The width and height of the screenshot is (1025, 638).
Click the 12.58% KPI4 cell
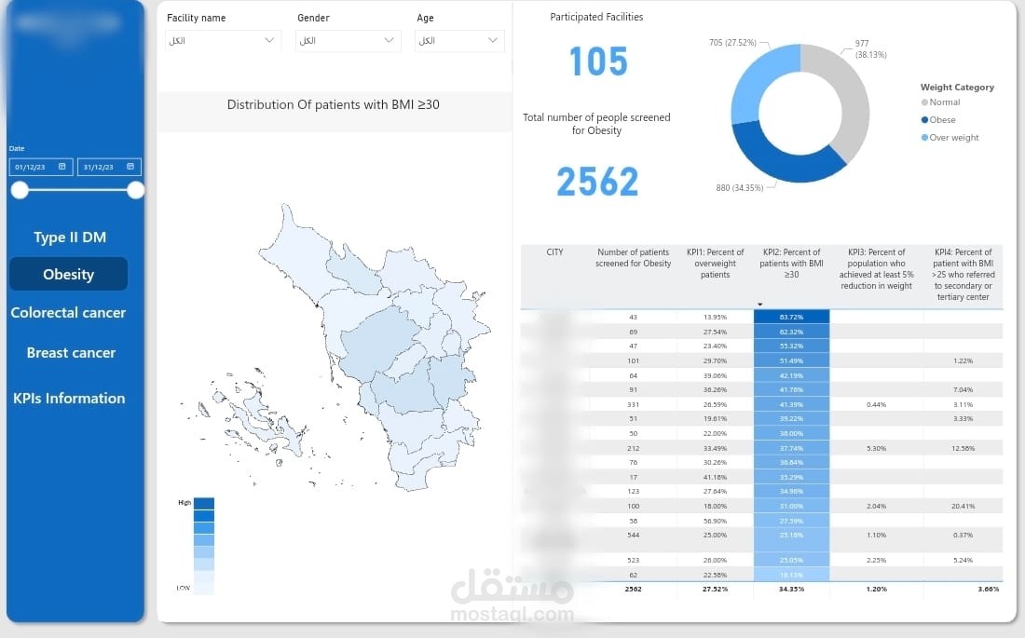(963, 448)
